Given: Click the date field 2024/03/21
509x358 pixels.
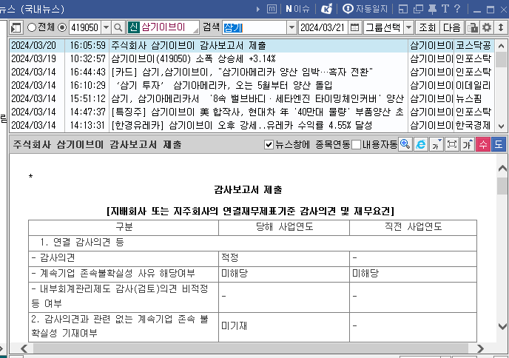Looking at the screenshot, I should [323, 27].
